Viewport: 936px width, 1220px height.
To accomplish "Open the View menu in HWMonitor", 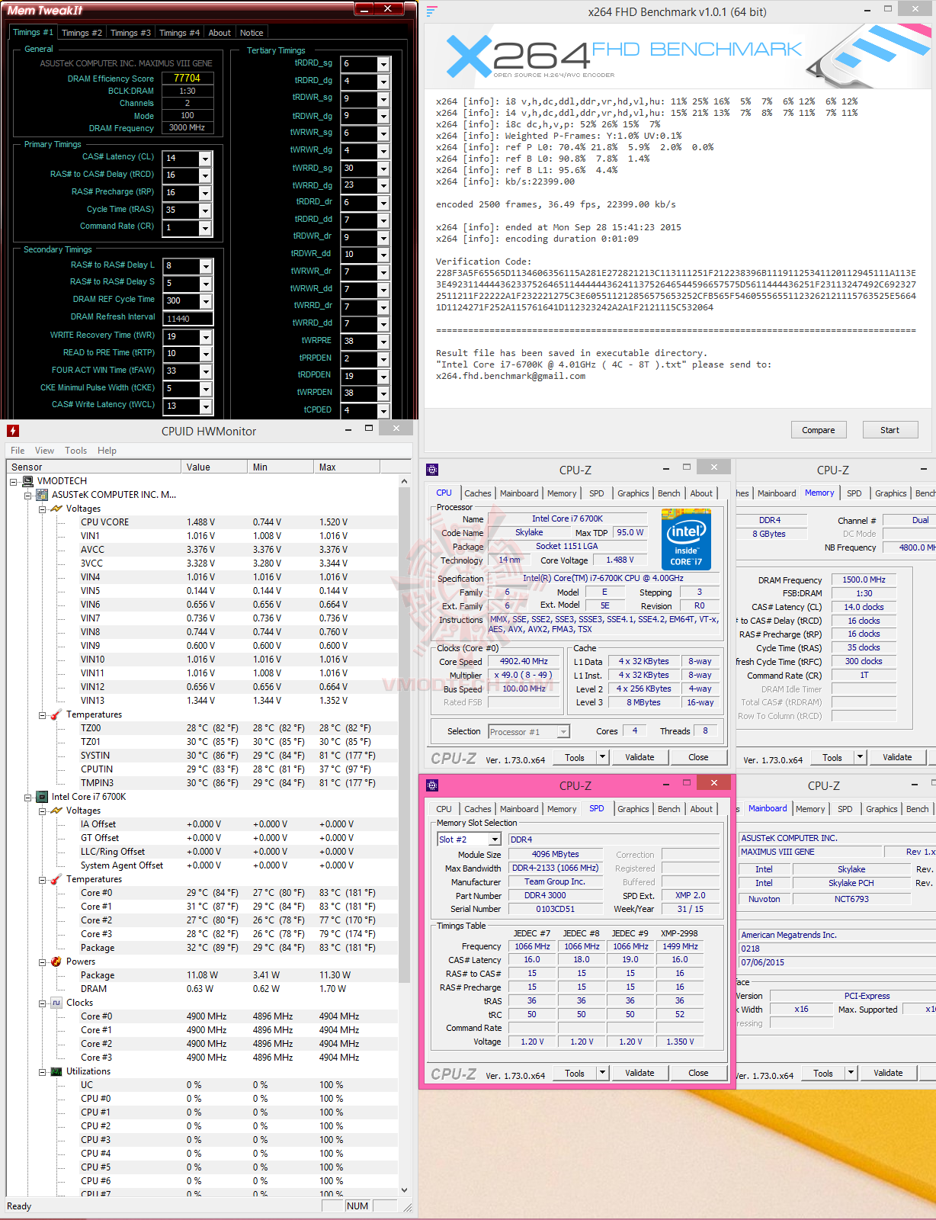I will click(x=44, y=451).
